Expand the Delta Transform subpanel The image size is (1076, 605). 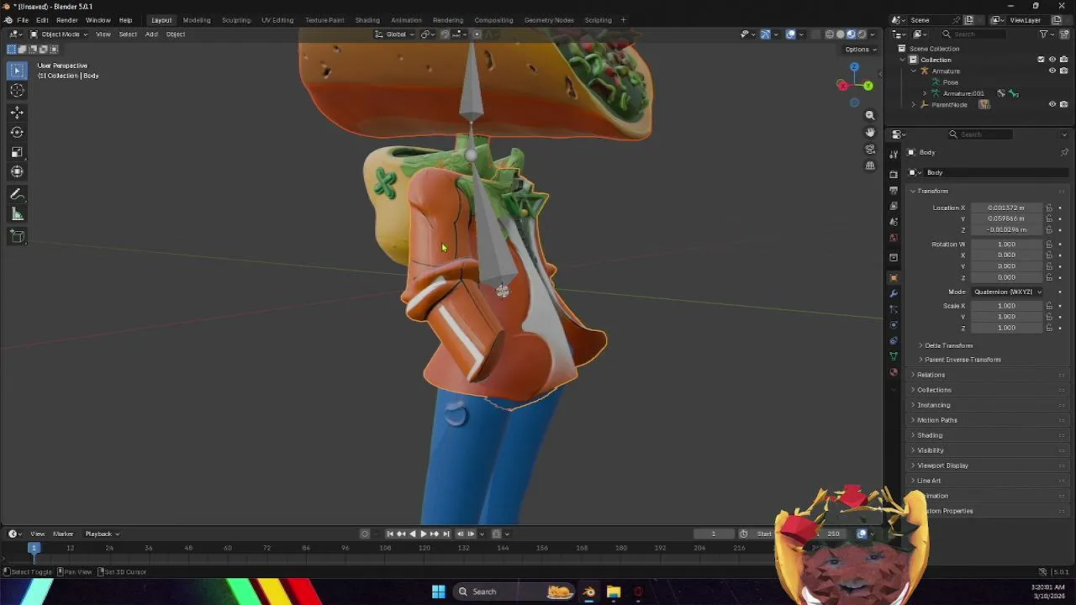[x=948, y=345]
